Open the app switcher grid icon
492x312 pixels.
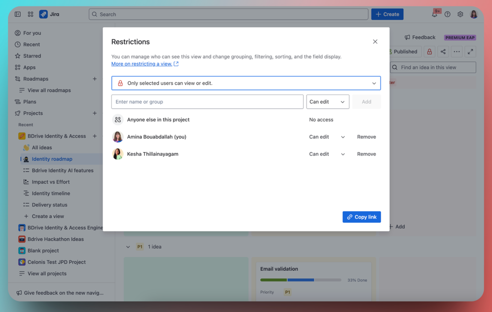[31, 14]
